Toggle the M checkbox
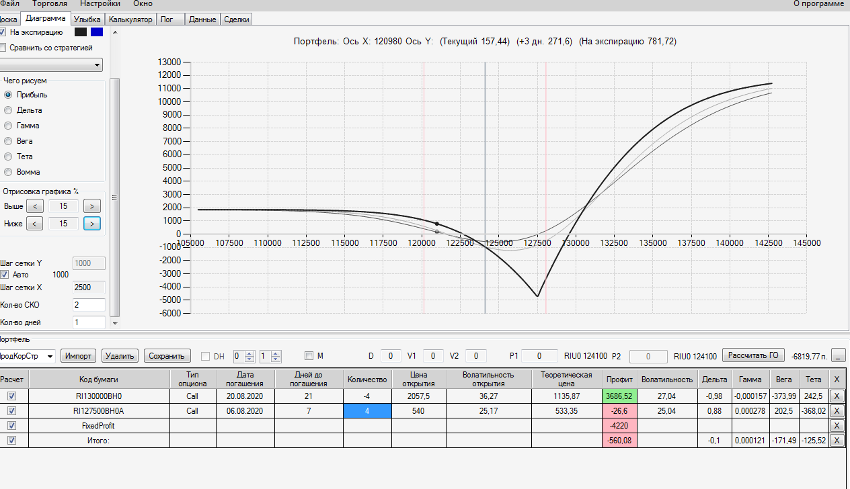 pos(309,355)
